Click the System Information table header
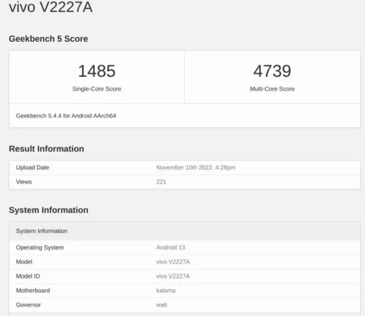The width and height of the screenshot is (365, 316). pos(42,231)
